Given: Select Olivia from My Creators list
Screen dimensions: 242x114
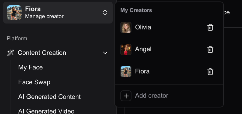Looking at the screenshot, I should click(x=143, y=27).
